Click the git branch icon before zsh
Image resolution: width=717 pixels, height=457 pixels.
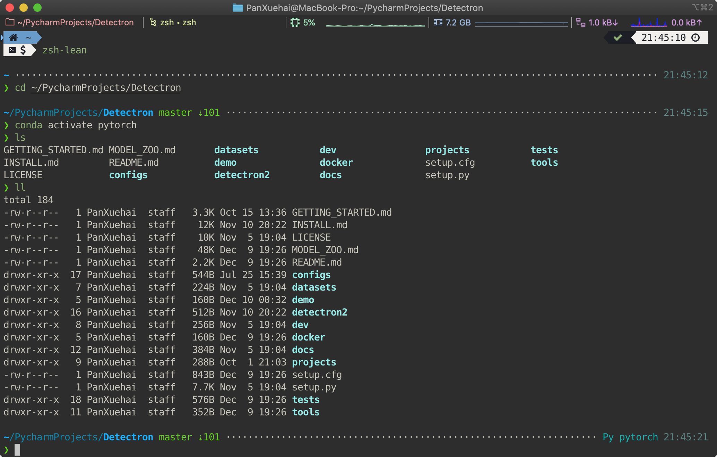(153, 23)
